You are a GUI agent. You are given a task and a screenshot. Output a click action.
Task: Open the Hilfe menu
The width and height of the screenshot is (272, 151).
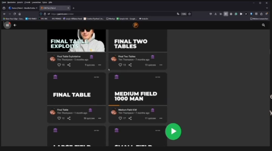click(x=50, y=2)
